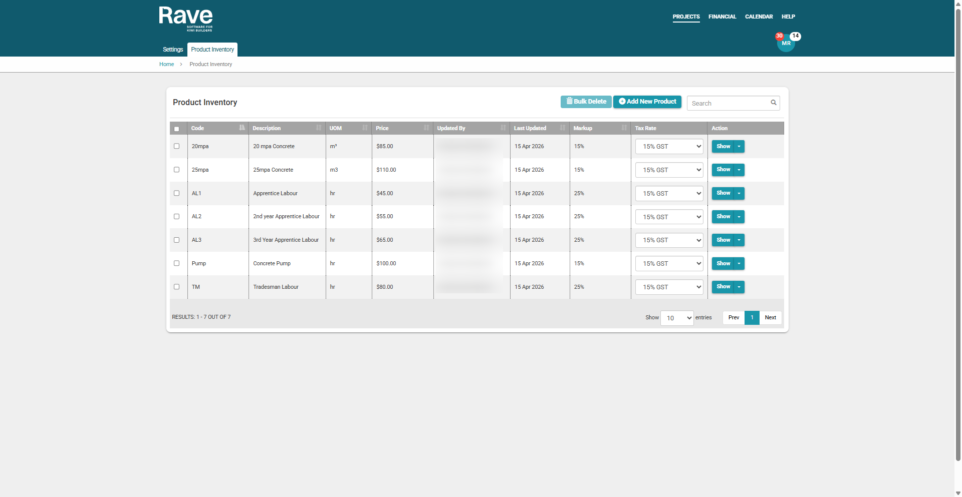Screen dimensions: 962x497
Task: Switch to the Settings tab
Action: (x=173, y=50)
